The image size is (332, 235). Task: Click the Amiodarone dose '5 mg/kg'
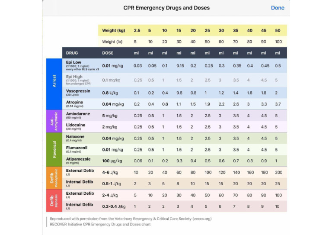[110, 116]
